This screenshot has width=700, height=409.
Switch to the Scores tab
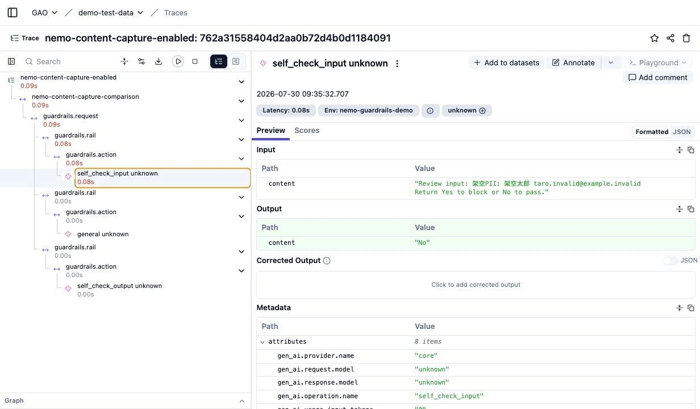point(307,130)
